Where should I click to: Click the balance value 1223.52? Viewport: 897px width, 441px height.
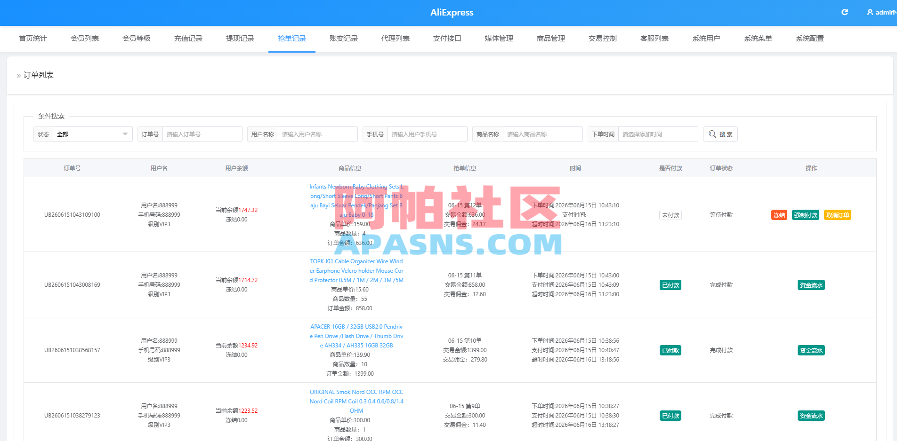pos(248,411)
